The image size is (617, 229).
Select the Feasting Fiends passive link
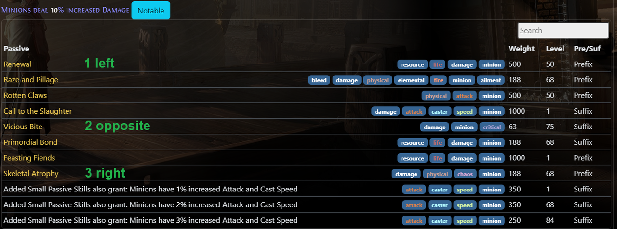click(x=29, y=158)
